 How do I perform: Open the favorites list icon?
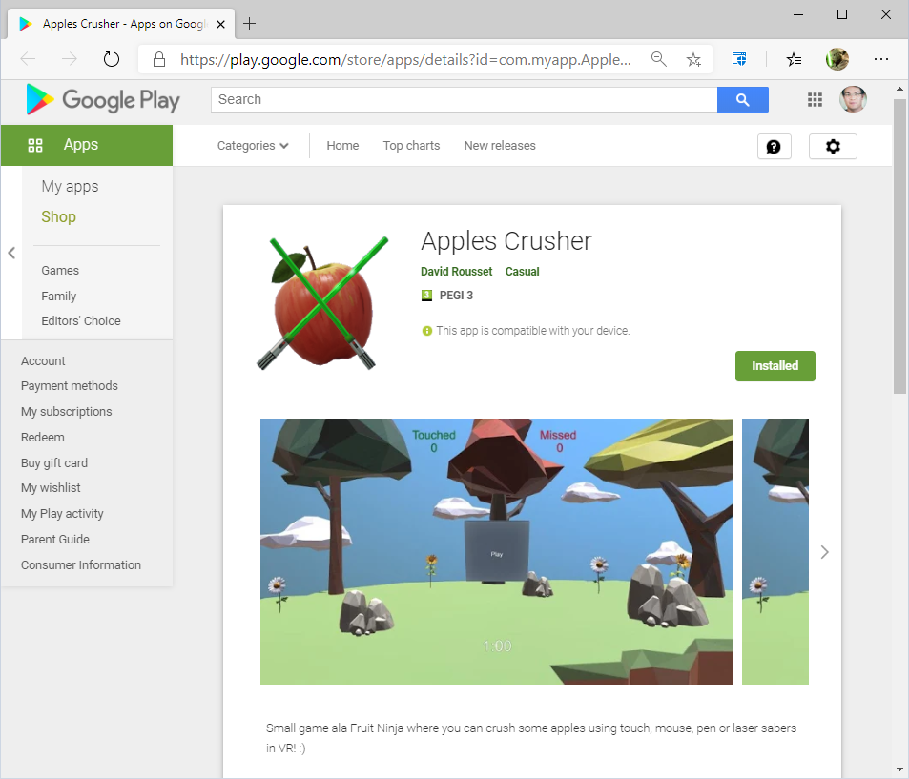click(x=794, y=59)
